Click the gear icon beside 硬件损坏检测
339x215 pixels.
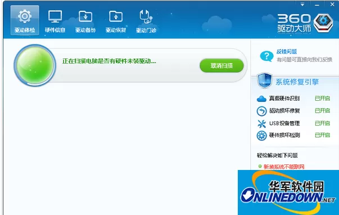pos(261,136)
